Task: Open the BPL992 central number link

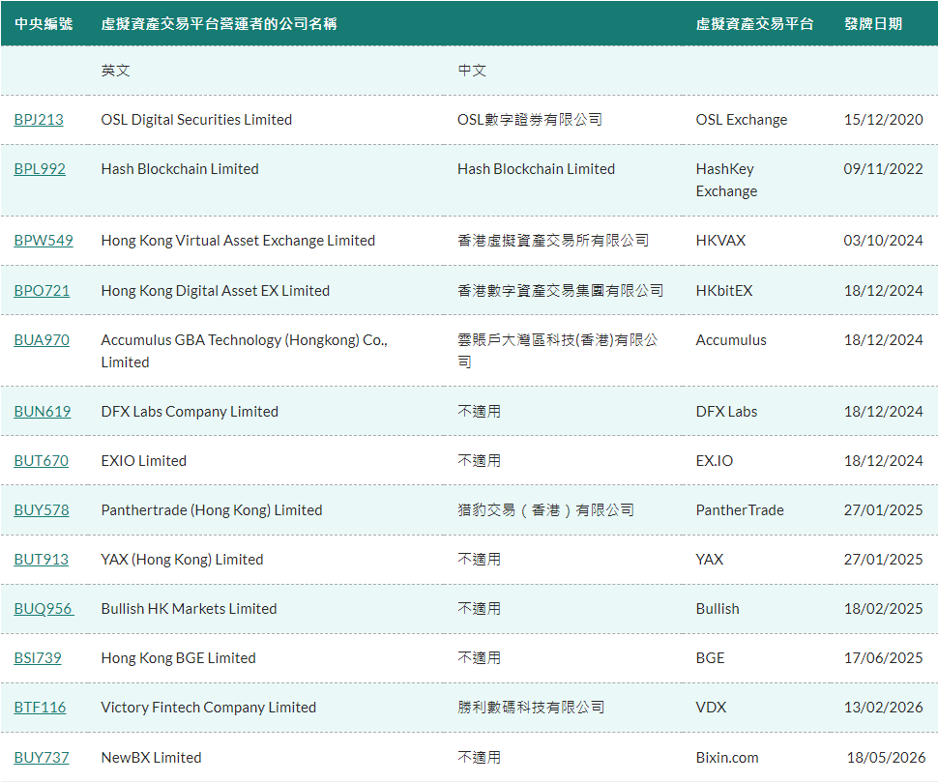Action: click(40, 169)
